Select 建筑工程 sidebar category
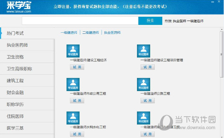This screenshot has width=224, height=138. (x=27, y=81)
